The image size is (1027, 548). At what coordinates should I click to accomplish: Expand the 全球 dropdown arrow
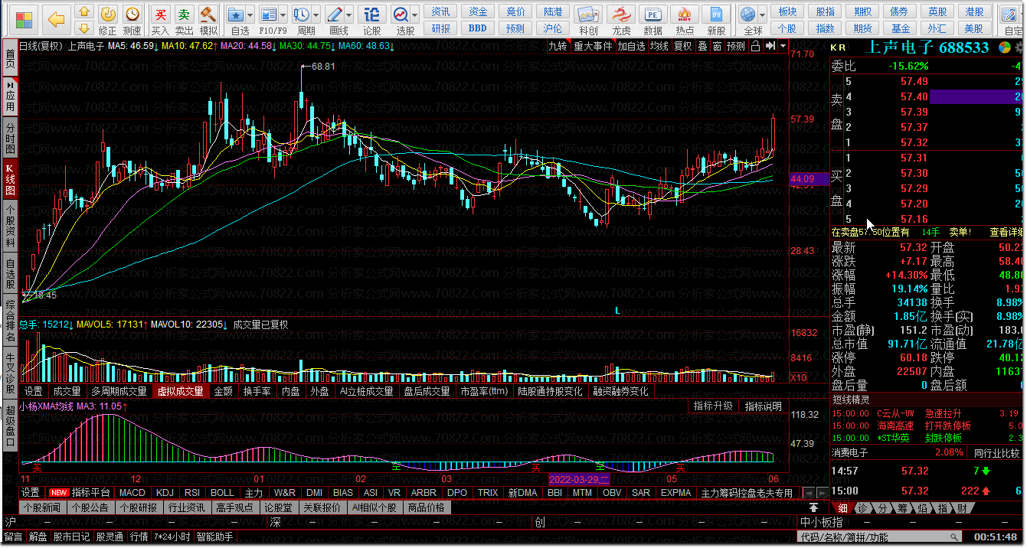762,15
